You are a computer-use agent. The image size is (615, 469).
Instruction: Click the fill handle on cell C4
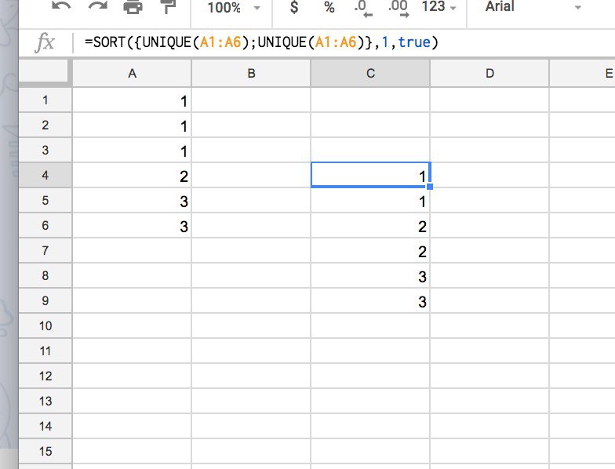click(x=430, y=187)
